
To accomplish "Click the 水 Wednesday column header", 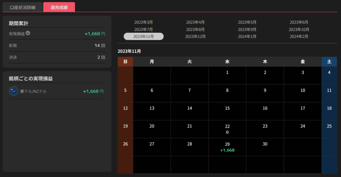I will 227,62.
